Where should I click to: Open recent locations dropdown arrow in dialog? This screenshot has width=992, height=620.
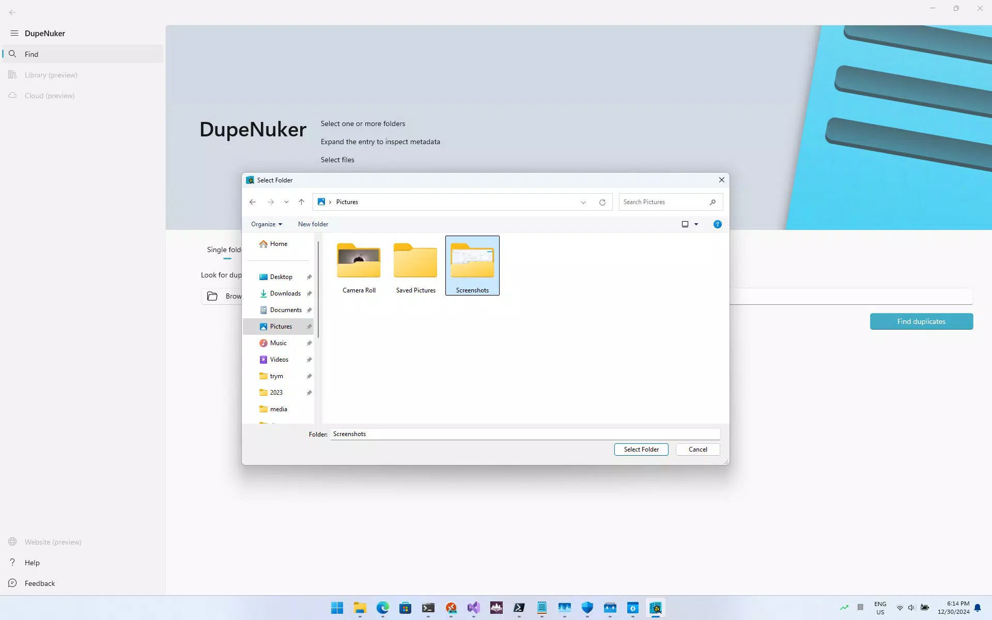(x=286, y=202)
